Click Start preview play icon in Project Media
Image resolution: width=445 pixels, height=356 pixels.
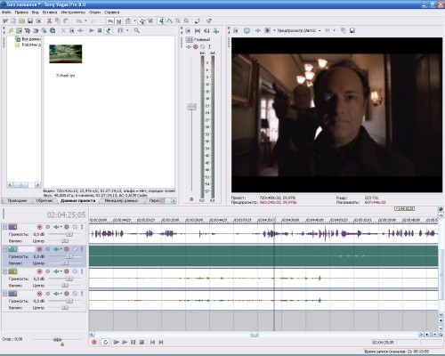pyautogui.click(x=92, y=30)
